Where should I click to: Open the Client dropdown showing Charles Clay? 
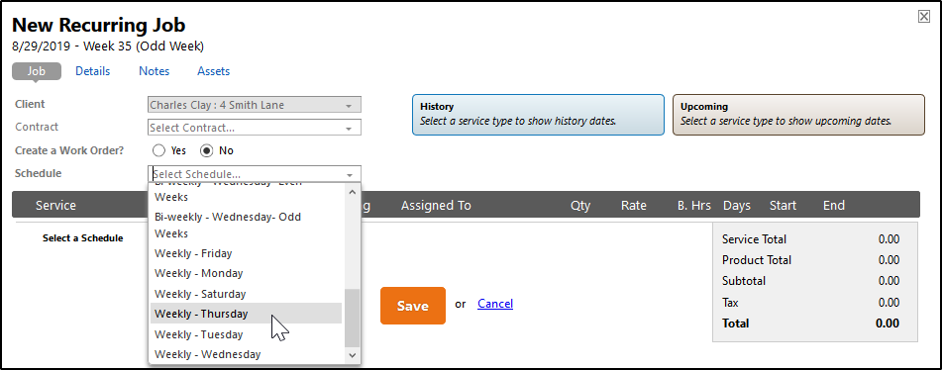point(255,105)
